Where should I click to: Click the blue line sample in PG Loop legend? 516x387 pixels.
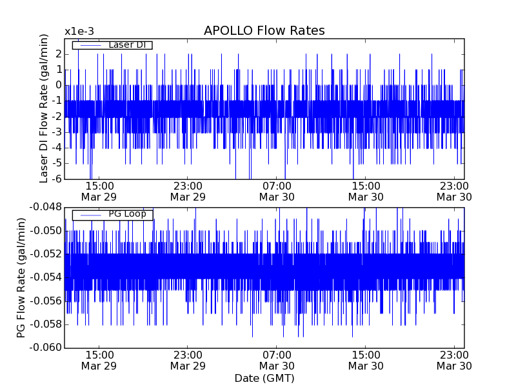coord(90,215)
